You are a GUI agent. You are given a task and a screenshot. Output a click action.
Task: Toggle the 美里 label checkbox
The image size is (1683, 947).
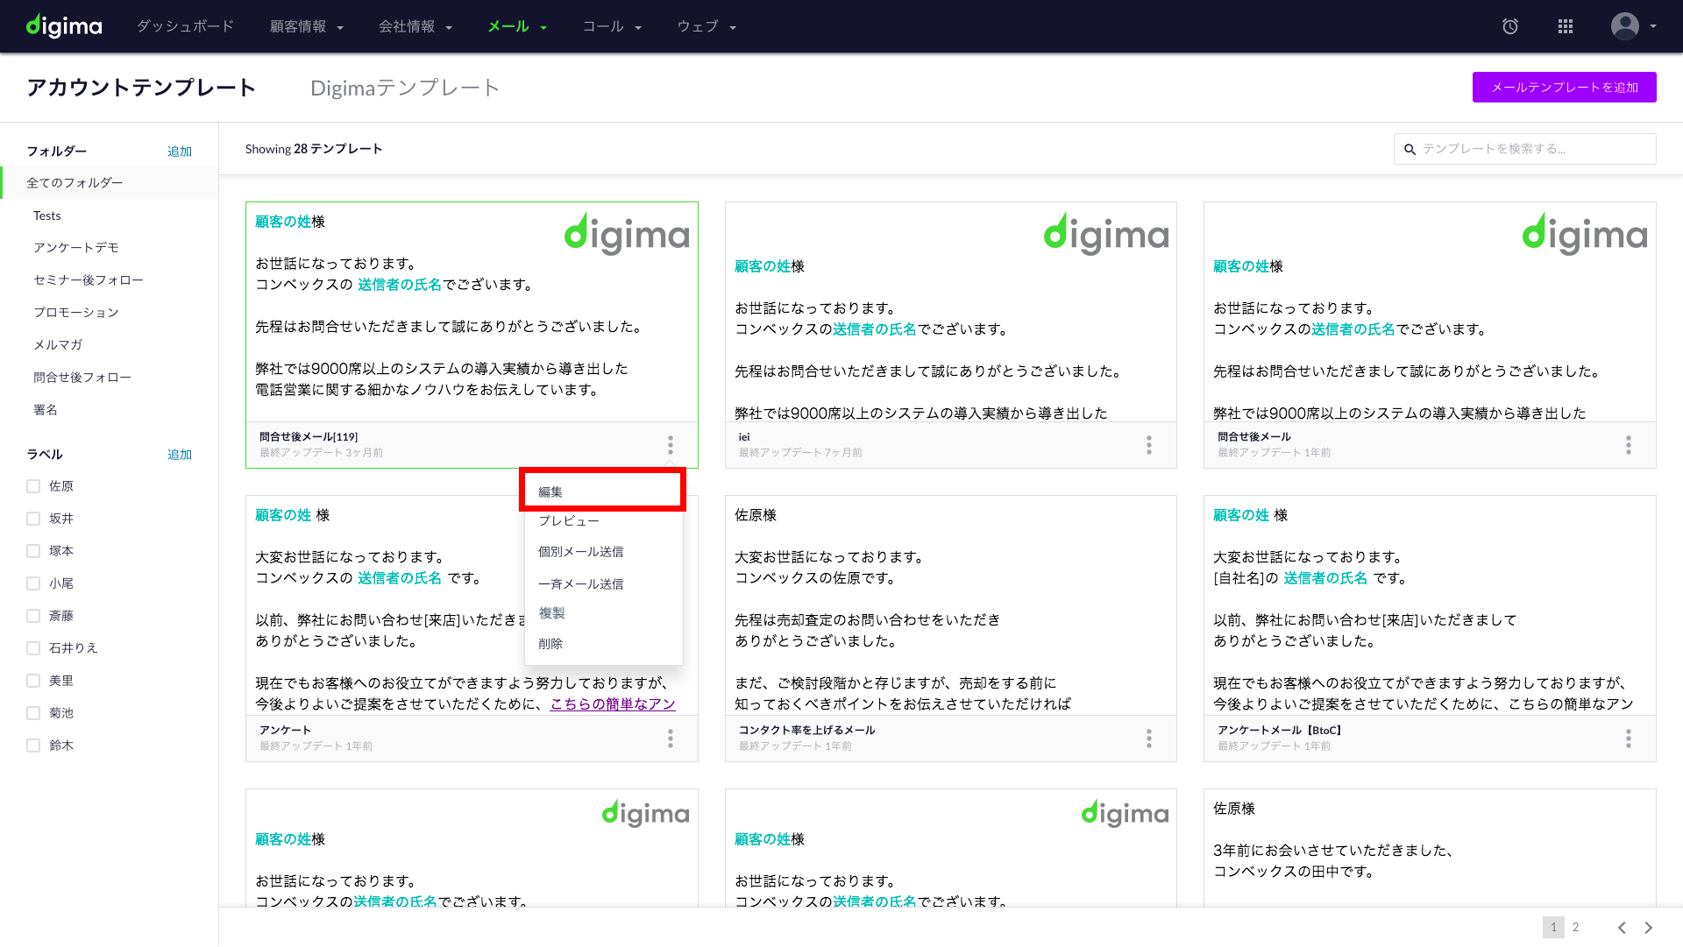pyautogui.click(x=33, y=681)
